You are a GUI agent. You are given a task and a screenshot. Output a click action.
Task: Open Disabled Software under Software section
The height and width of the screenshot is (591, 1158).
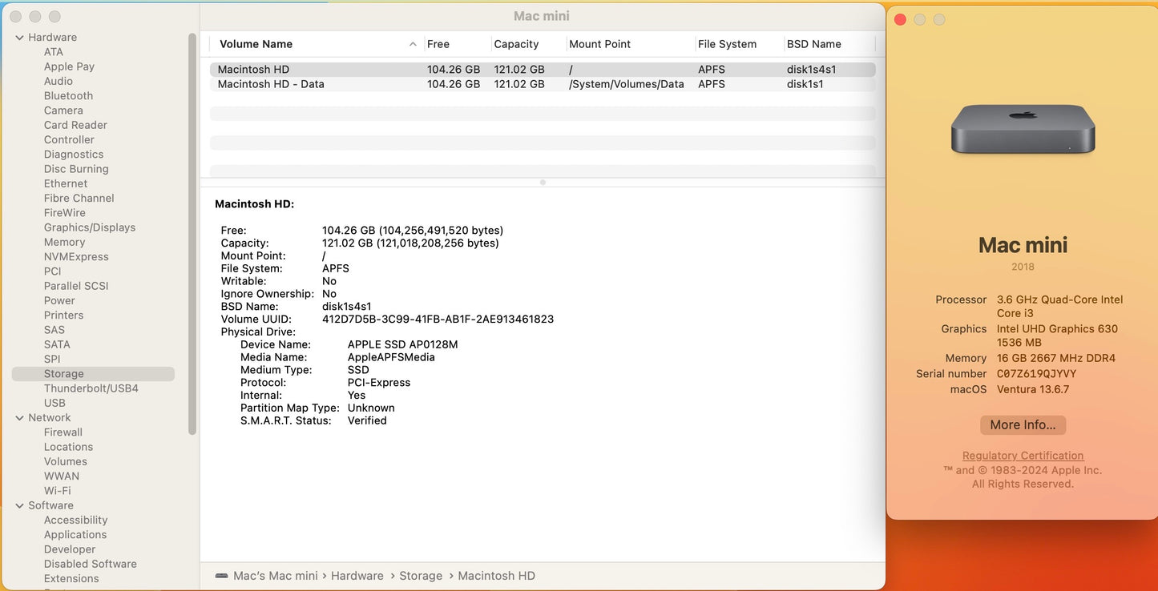coord(90,564)
